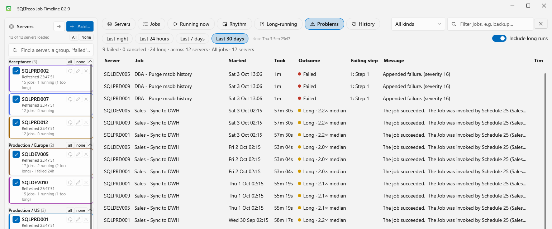Uncheck the SQLPRD001 server checkbox
Image resolution: width=552 pixels, height=229 pixels.
(16, 219)
